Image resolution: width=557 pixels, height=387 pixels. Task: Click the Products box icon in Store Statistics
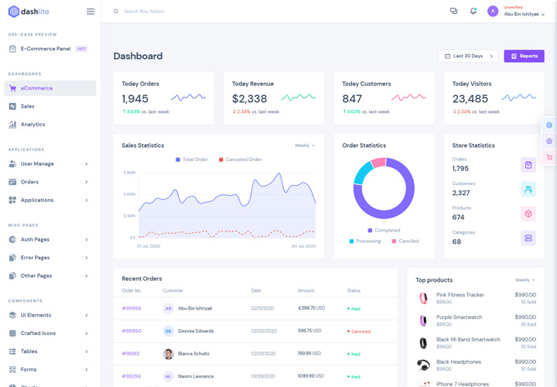pos(528,214)
